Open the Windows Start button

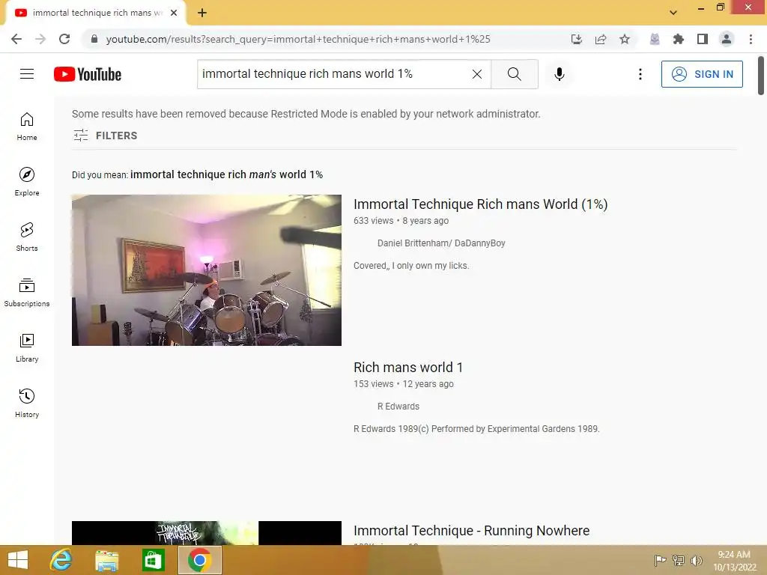pyautogui.click(x=18, y=560)
